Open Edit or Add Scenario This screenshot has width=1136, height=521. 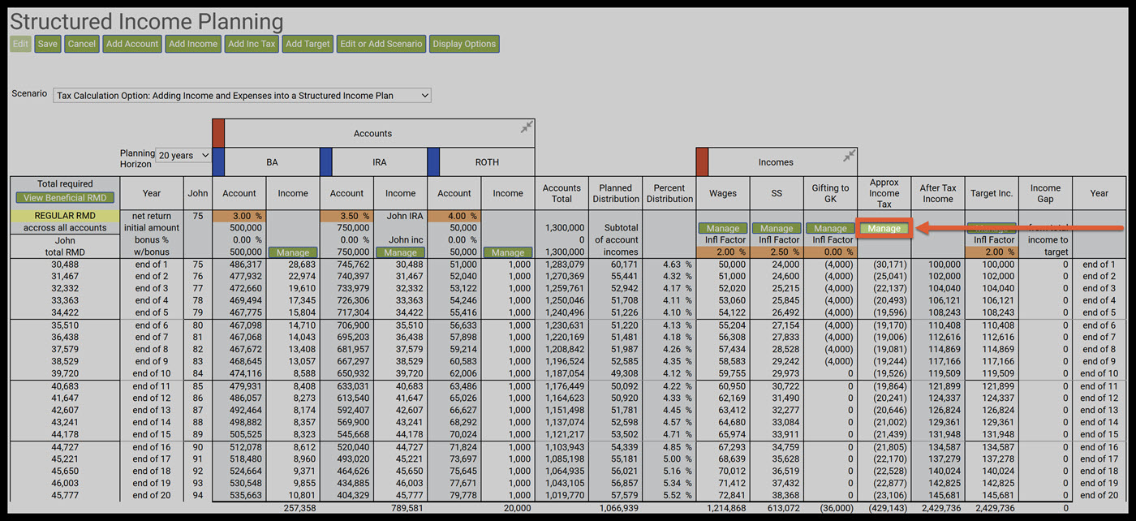tap(381, 44)
